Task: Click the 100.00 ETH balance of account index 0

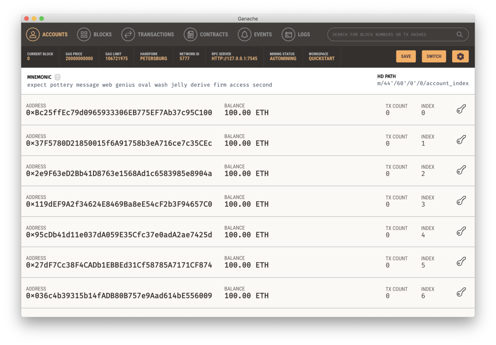Action: coord(246,113)
